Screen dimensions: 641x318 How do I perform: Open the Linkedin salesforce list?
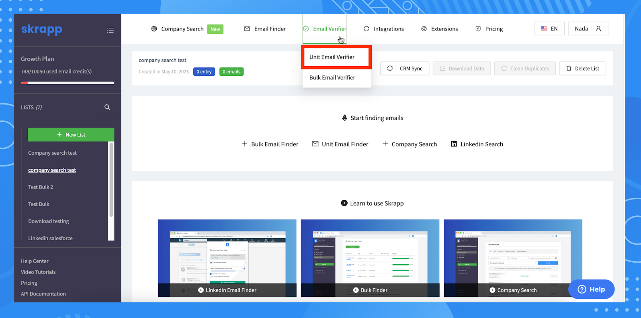tap(50, 238)
